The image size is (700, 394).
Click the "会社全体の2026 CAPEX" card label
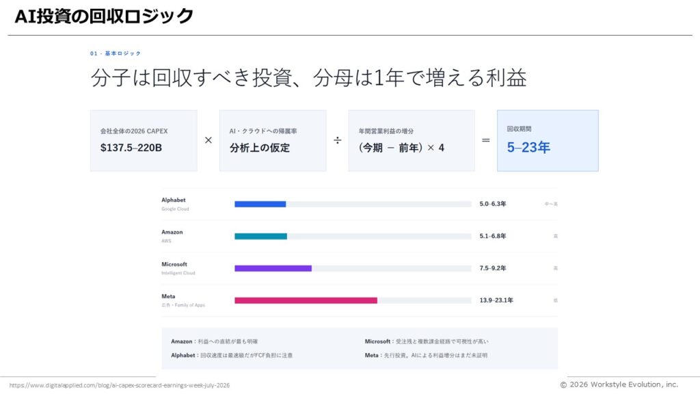134,131
